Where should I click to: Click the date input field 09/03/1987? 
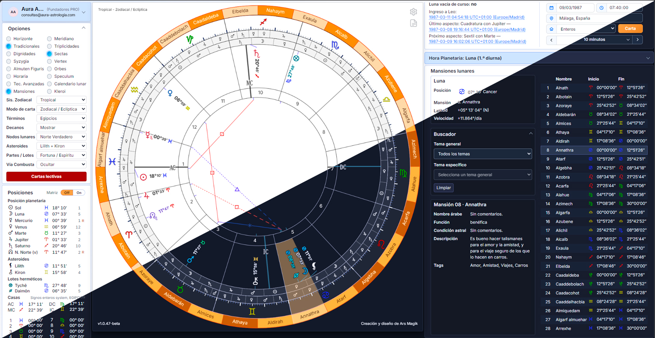click(575, 8)
